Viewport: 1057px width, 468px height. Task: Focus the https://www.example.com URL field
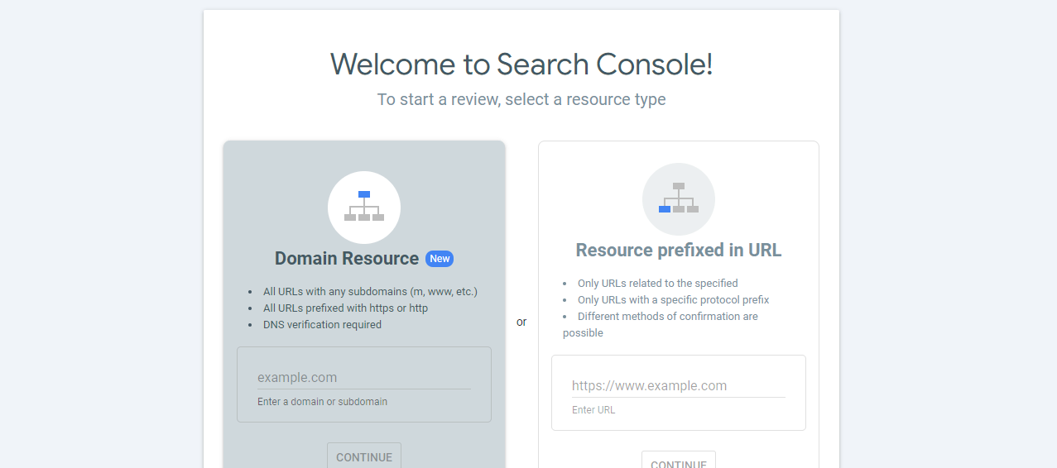(x=679, y=386)
